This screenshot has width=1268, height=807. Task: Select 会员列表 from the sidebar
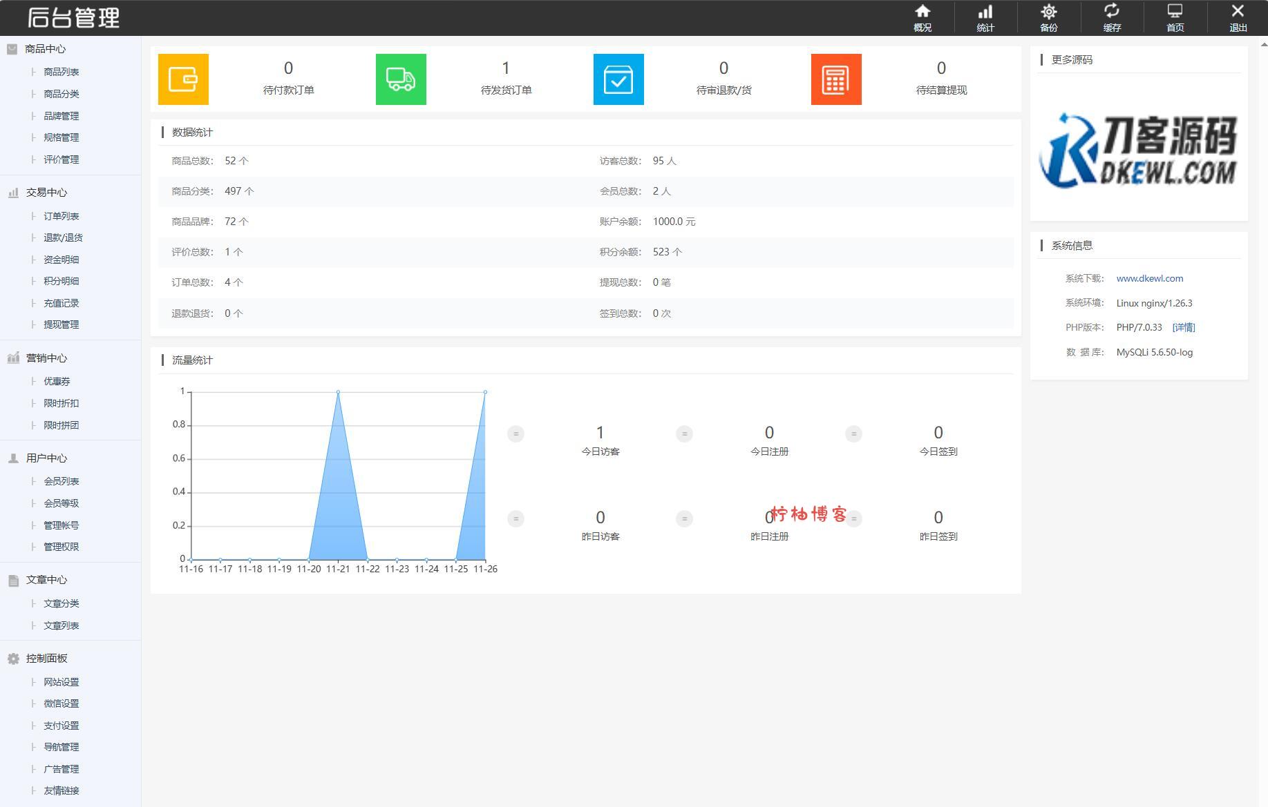click(x=61, y=481)
